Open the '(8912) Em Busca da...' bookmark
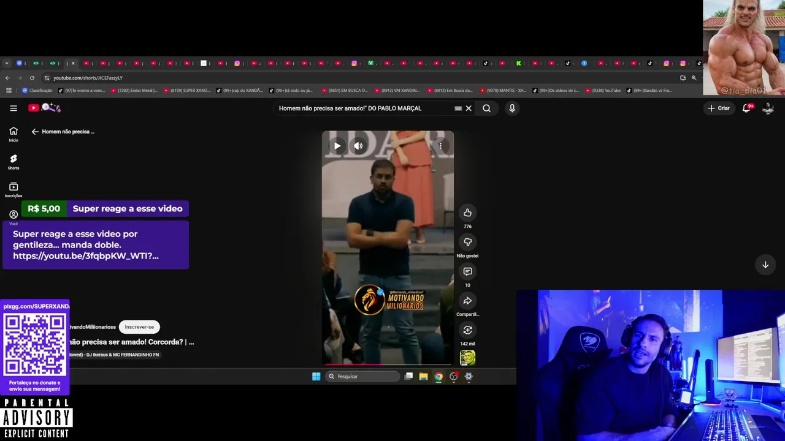Image resolution: width=785 pixels, height=441 pixels. [451, 91]
